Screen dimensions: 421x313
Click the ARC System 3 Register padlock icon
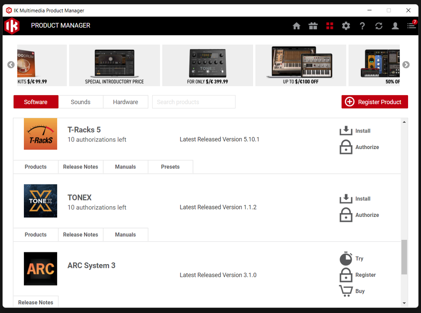pos(346,275)
